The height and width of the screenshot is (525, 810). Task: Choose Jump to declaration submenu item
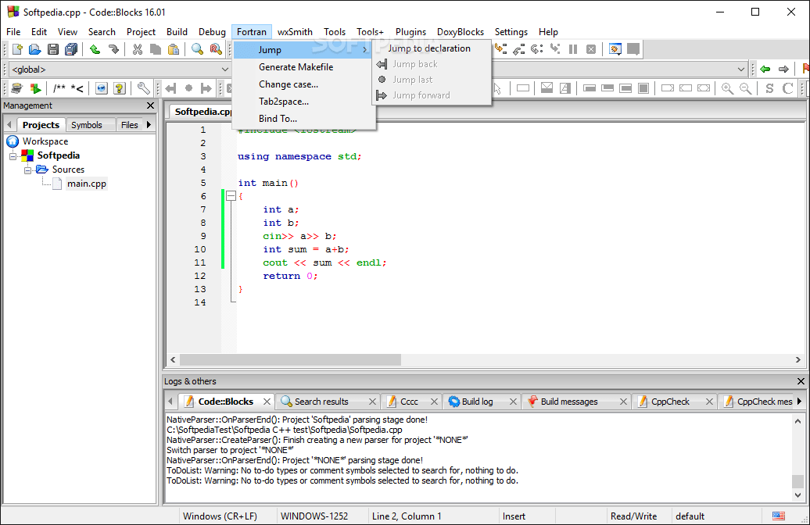[429, 48]
